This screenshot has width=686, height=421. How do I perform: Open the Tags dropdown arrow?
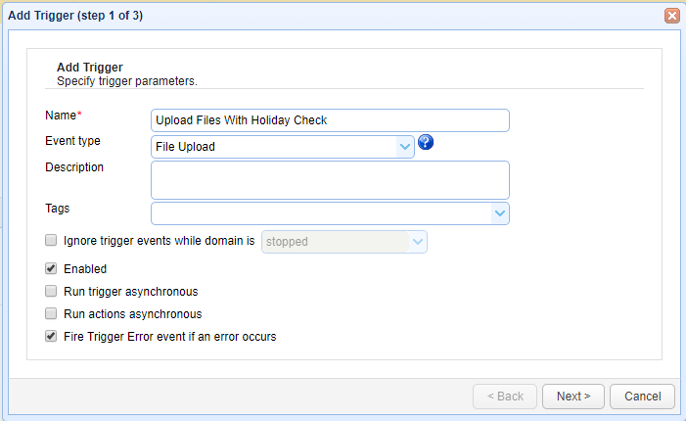[499, 213]
